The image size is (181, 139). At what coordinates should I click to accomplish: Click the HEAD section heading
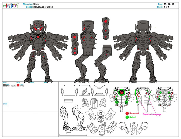18,83
